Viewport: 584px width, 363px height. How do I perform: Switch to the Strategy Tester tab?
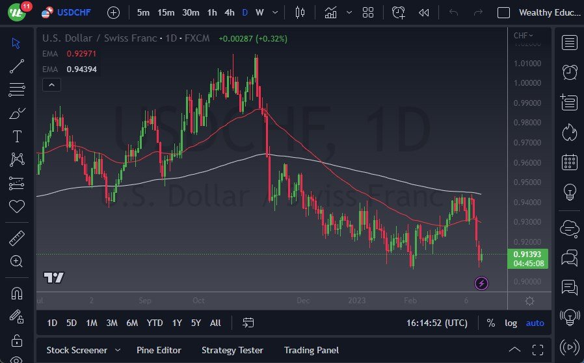click(x=232, y=350)
